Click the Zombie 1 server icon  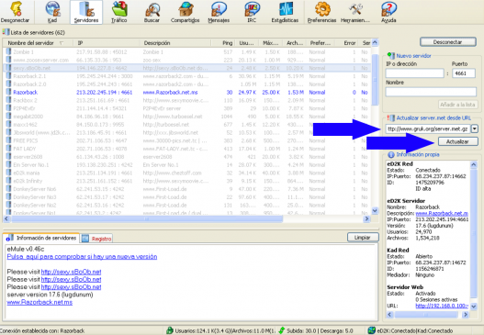8,51
